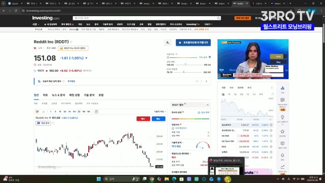Click the expand chart icon in market widget
This screenshot has height=183, width=325.
click(x=272, y=95)
